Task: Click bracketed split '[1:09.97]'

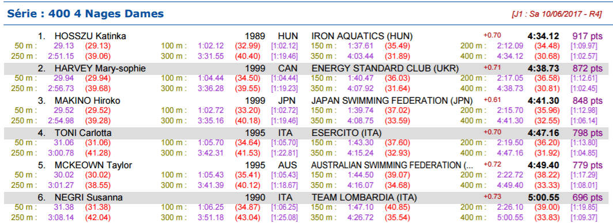Action: coord(584,46)
